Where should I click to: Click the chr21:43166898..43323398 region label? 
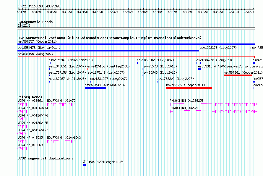pyautogui.click(x=39, y=6)
